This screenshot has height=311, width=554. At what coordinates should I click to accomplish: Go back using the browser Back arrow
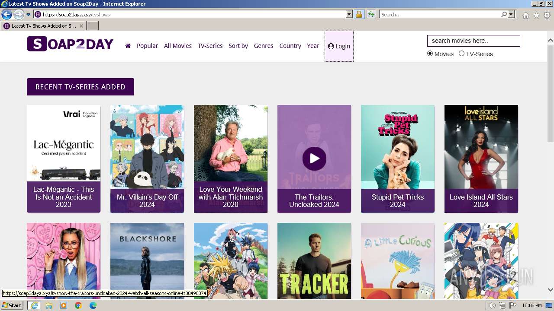7,15
